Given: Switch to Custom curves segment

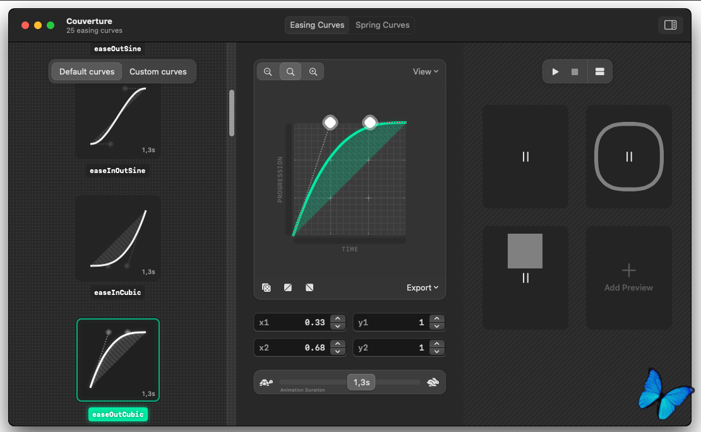Looking at the screenshot, I should point(158,72).
